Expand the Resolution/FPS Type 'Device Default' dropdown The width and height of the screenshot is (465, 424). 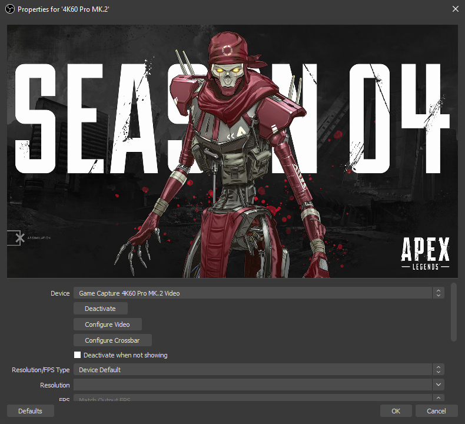[253, 370]
